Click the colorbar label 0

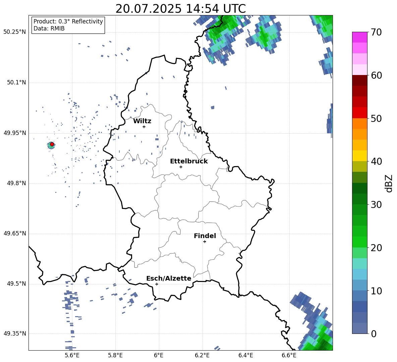pos(374,334)
